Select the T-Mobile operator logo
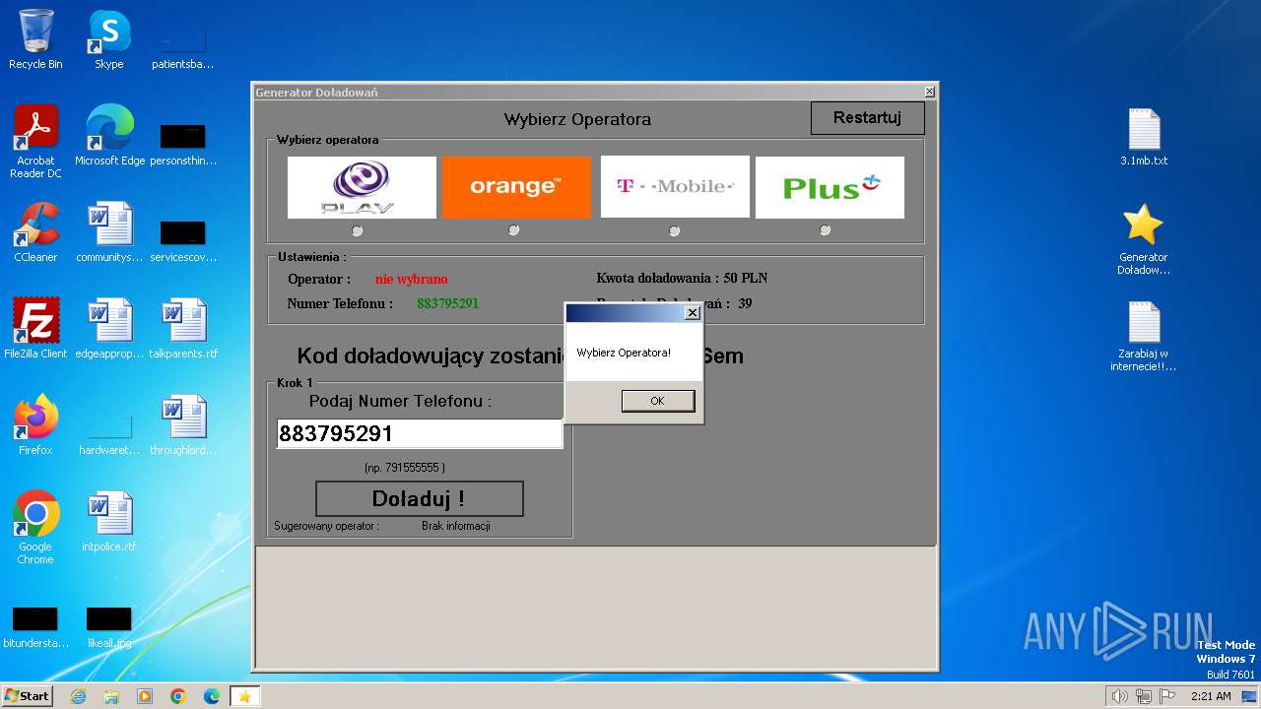The width and height of the screenshot is (1261, 709). tap(675, 187)
